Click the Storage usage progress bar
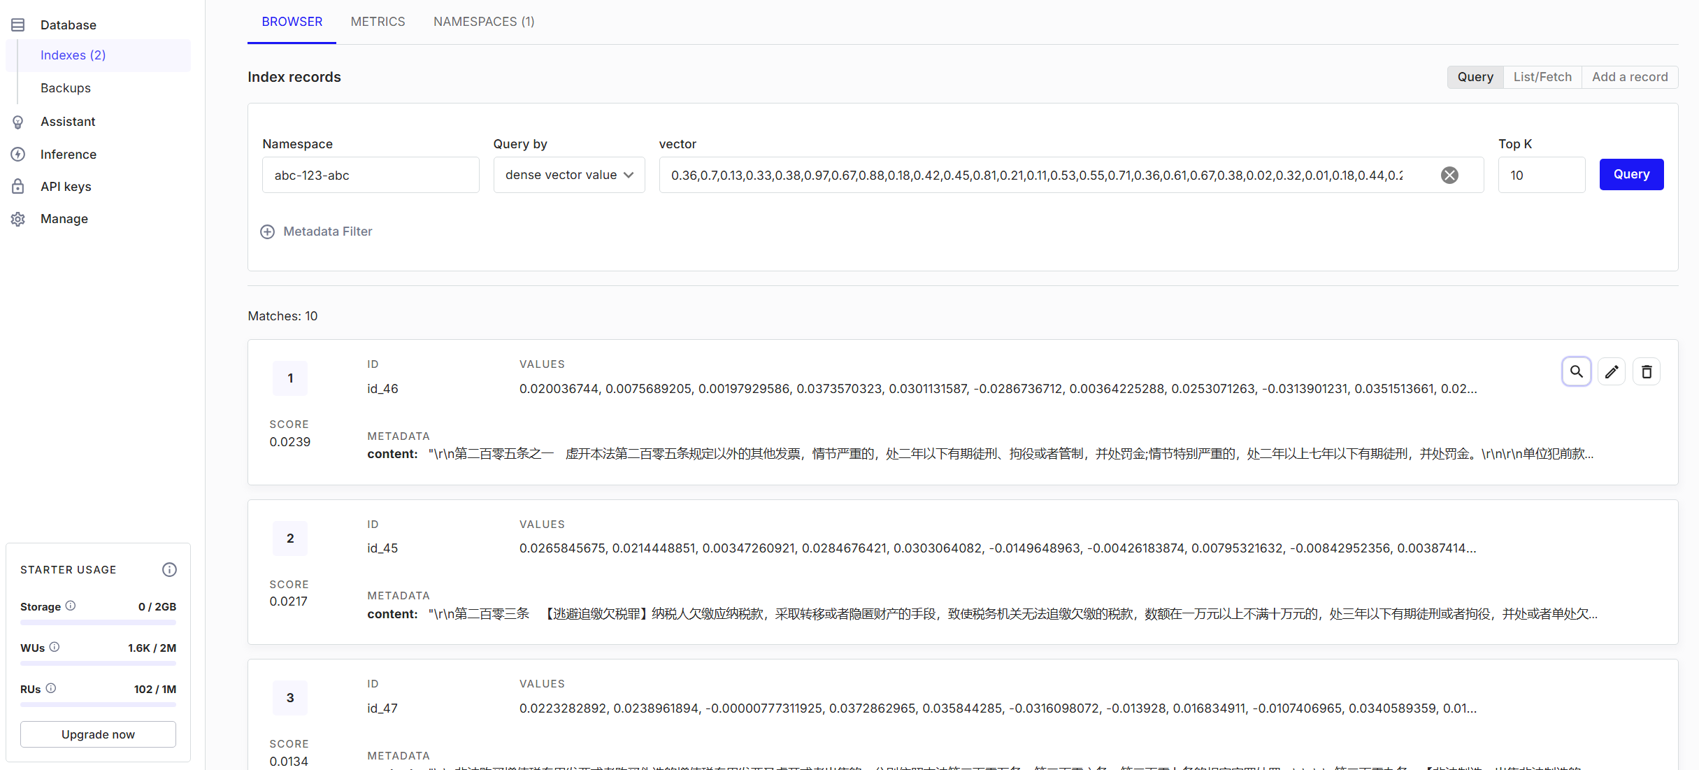This screenshot has width=1699, height=770. pos(98,622)
